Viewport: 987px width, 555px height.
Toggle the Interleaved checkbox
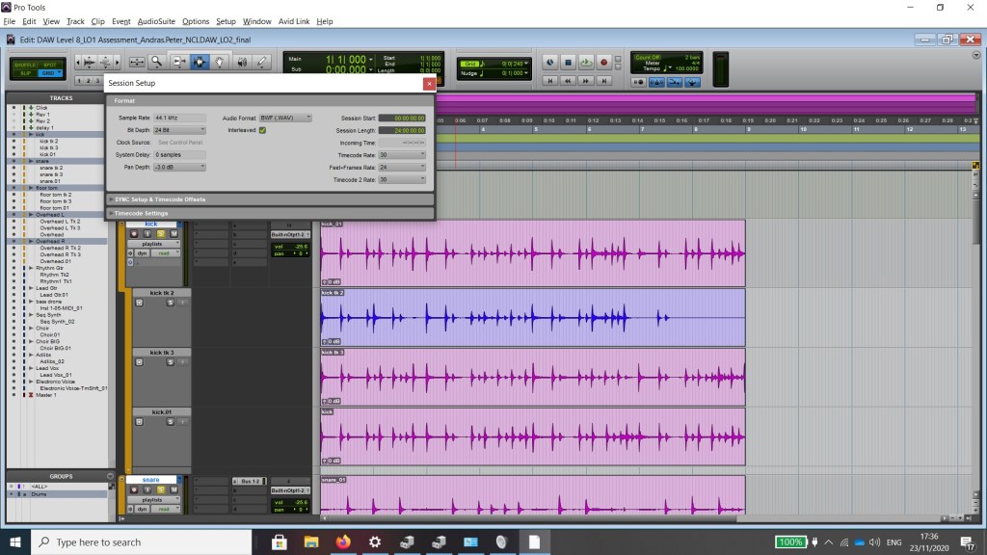(262, 129)
